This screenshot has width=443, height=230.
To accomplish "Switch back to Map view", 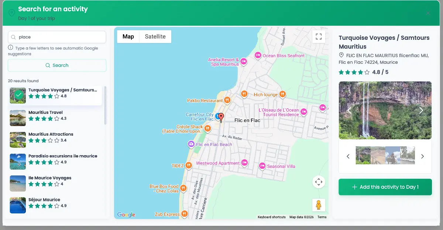I will (128, 36).
